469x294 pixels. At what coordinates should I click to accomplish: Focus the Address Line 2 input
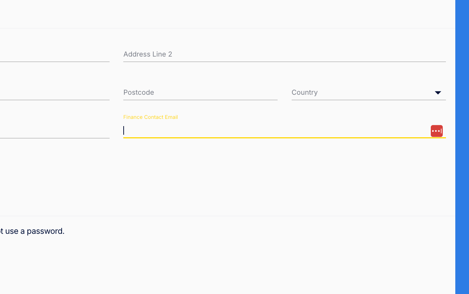coord(284,54)
